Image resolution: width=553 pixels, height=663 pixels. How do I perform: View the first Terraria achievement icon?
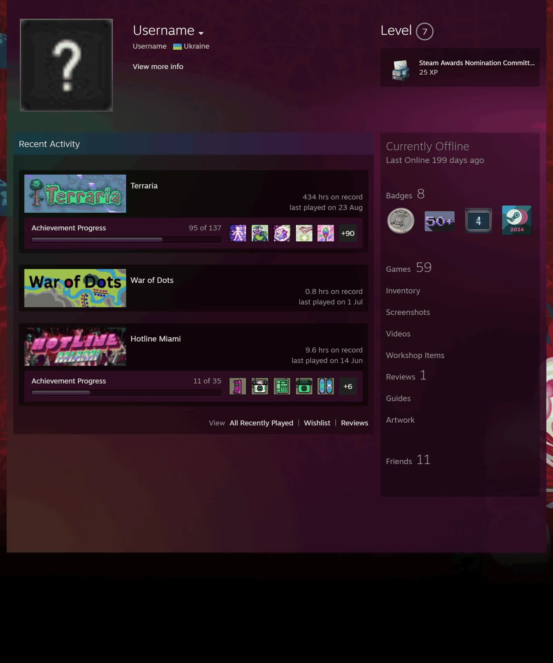point(238,233)
